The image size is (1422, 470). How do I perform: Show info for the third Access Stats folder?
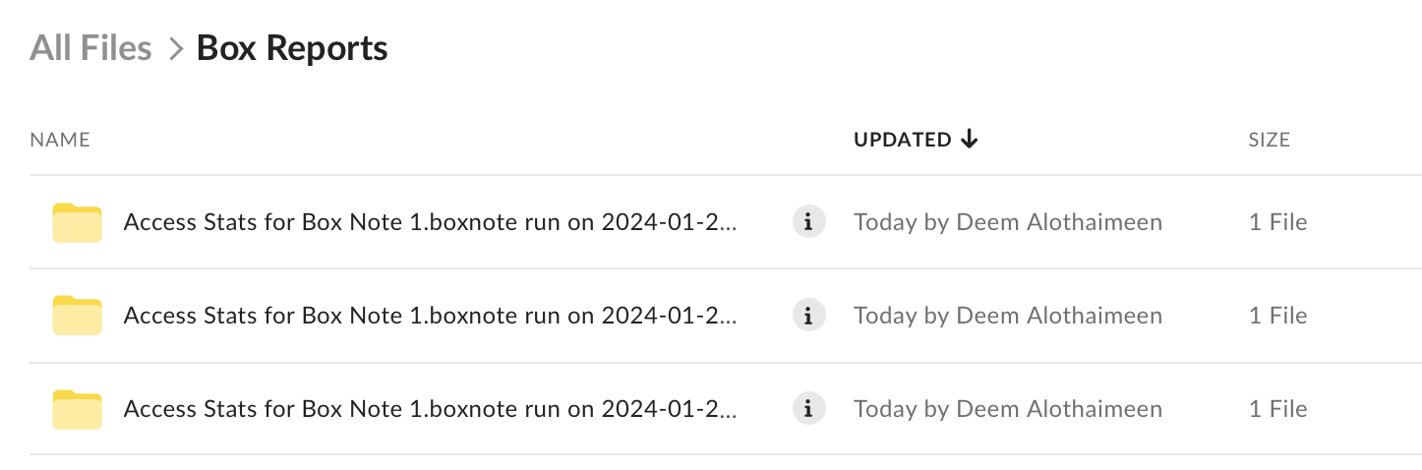808,409
